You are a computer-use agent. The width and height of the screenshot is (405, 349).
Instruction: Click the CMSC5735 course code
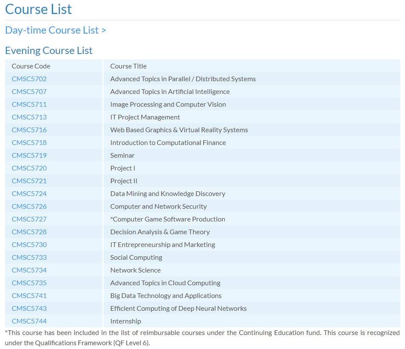[29, 283]
